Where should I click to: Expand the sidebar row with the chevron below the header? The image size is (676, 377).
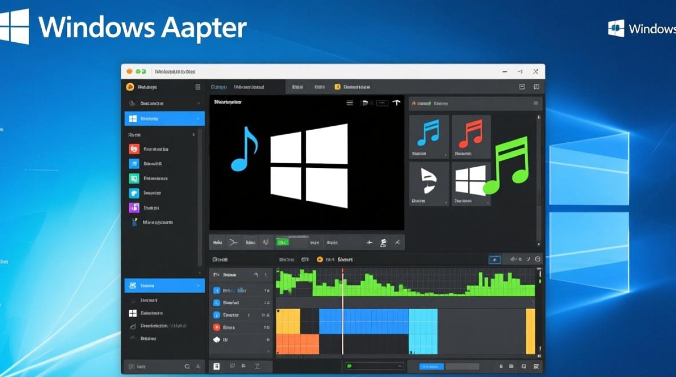(x=164, y=104)
